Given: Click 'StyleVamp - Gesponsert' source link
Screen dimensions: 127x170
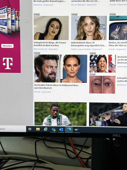Looking at the screenshot, I should point(43,5).
